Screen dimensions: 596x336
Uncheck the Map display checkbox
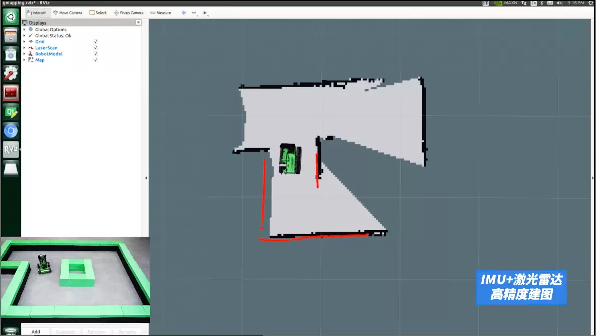(96, 60)
